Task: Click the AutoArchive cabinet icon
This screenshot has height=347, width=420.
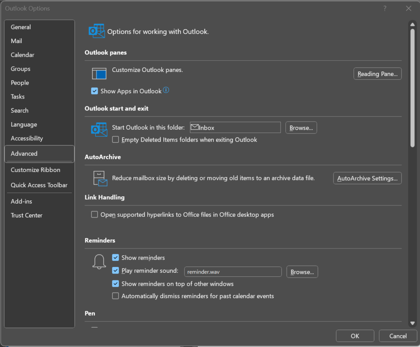Action: click(100, 178)
